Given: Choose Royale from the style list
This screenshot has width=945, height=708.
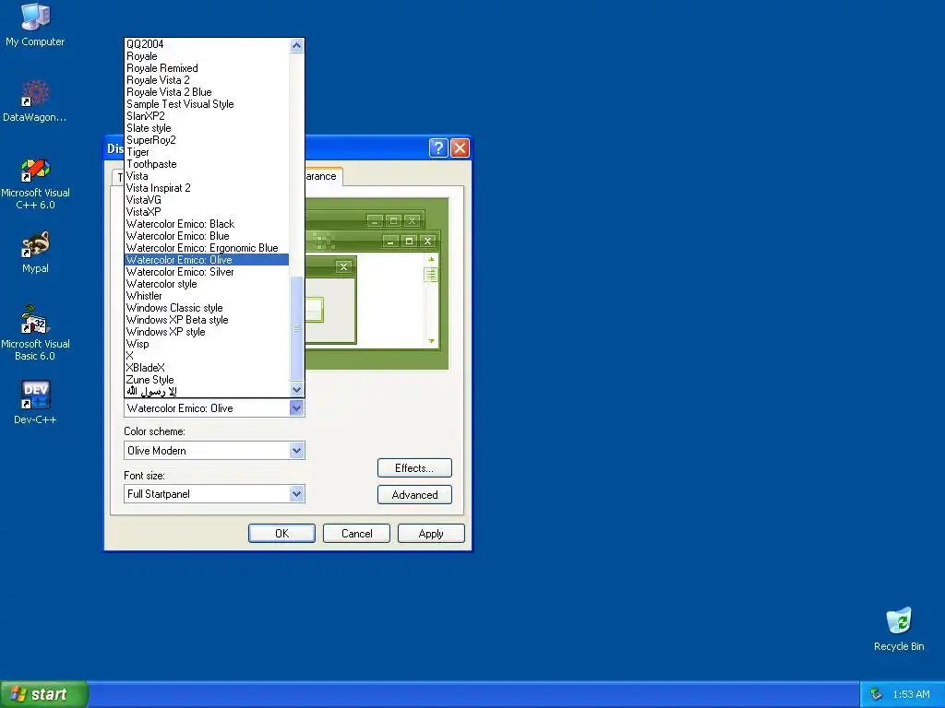Looking at the screenshot, I should [x=207, y=56].
